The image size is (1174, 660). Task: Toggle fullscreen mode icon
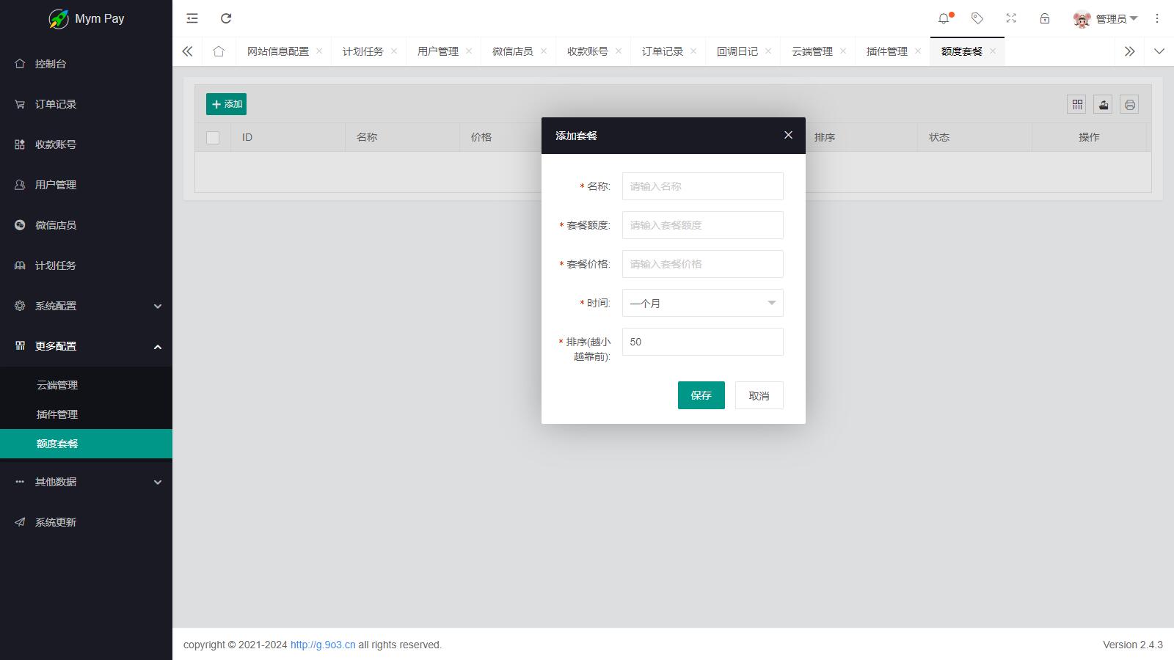(x=1011, y=18)
